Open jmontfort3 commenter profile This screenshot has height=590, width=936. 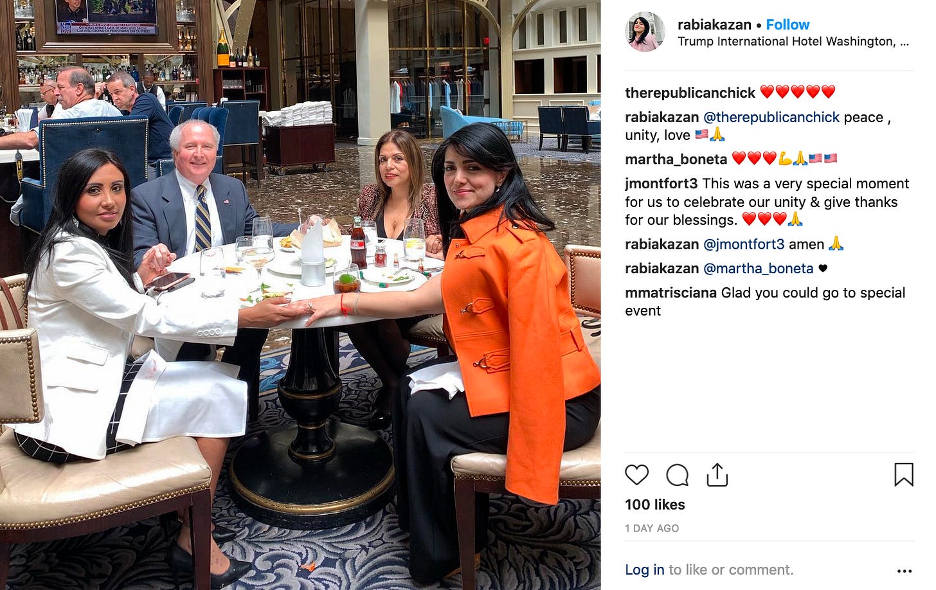point(661,184)
